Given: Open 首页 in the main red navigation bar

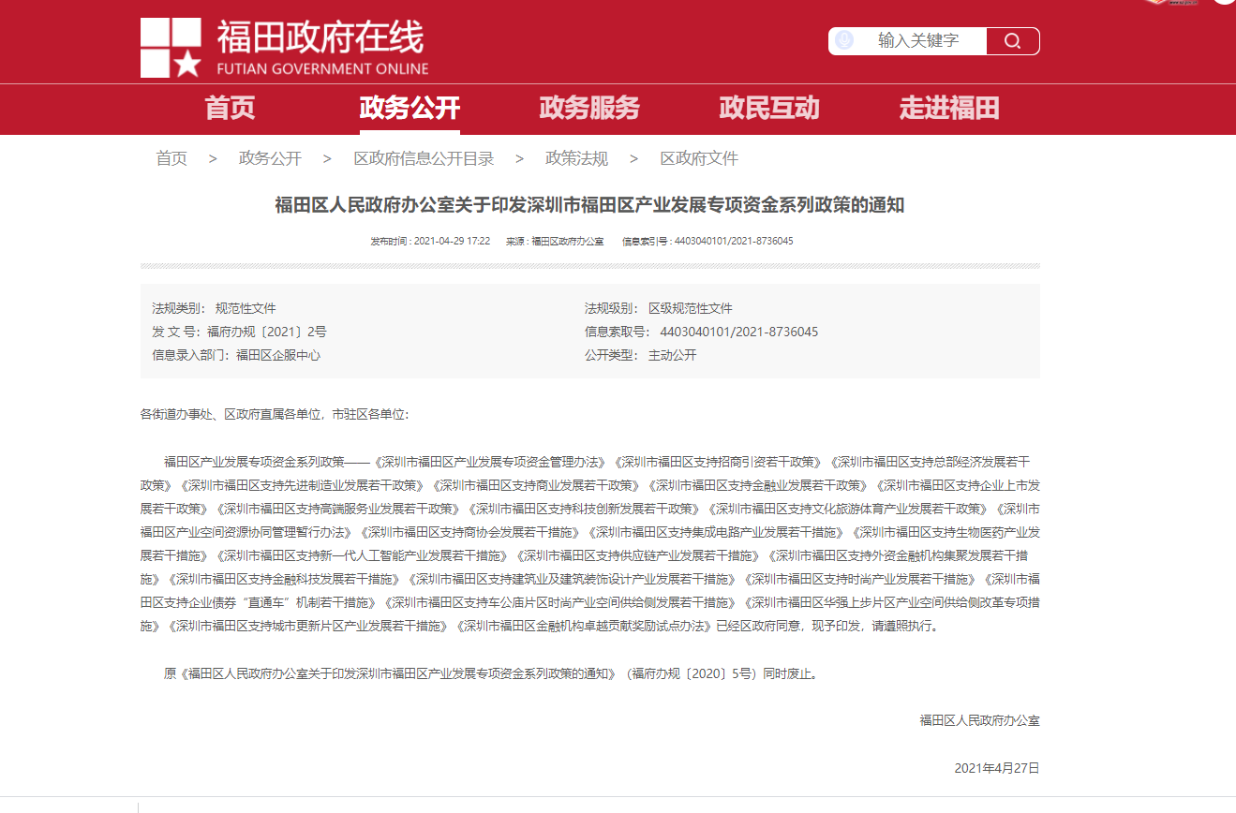Looking at the screenshot, I should tap(230, 109).
